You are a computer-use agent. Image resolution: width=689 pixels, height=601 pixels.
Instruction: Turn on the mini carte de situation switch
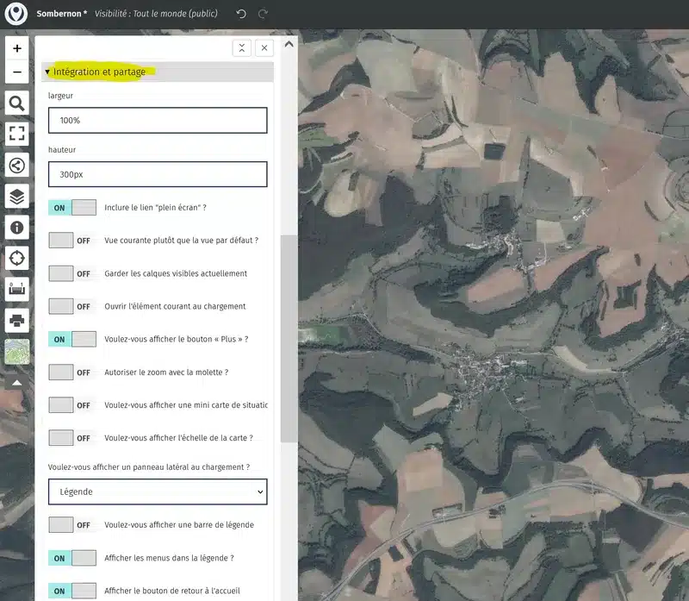point(72,405)
